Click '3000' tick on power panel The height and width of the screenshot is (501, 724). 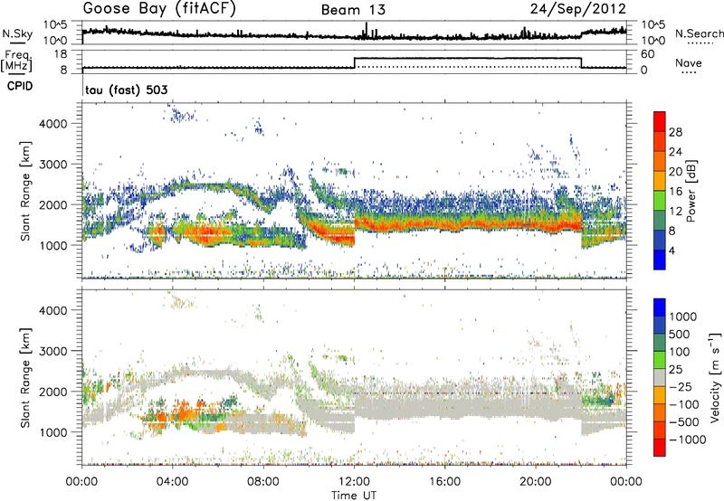point(53,165)
